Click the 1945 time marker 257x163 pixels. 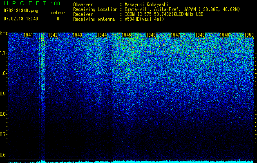coord(126,35)
